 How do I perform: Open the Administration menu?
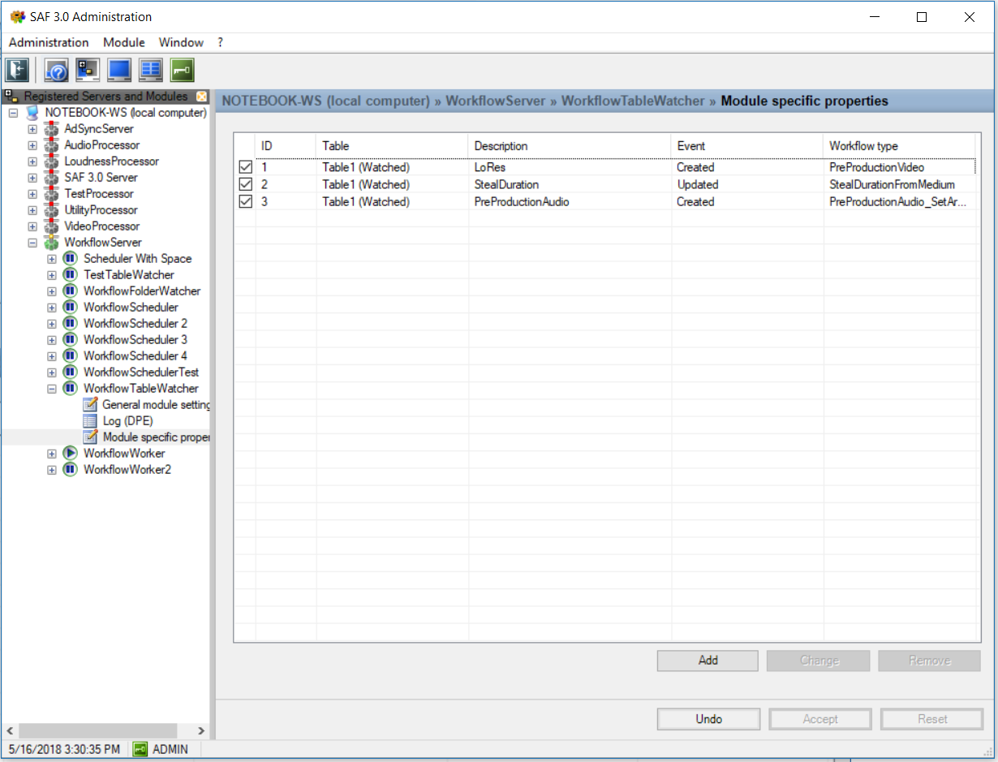49,42
